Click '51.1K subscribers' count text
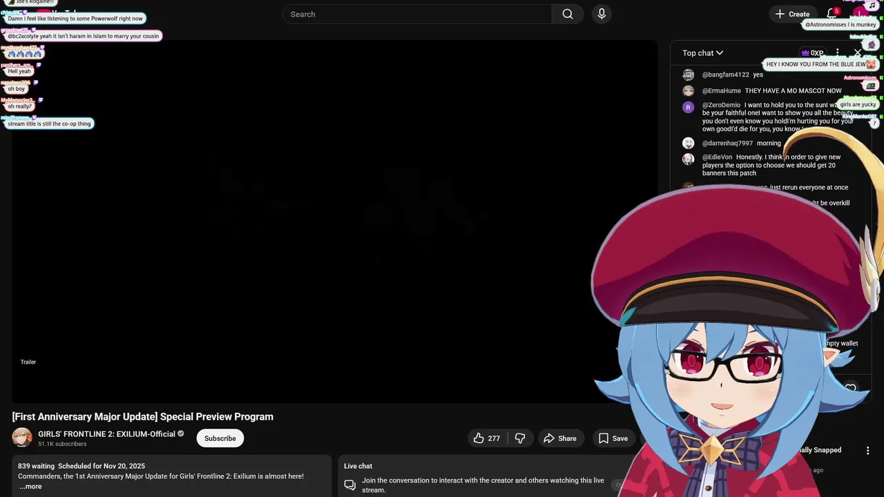The height and width of the screenshot is (497, 884). (x=62, y=444)
